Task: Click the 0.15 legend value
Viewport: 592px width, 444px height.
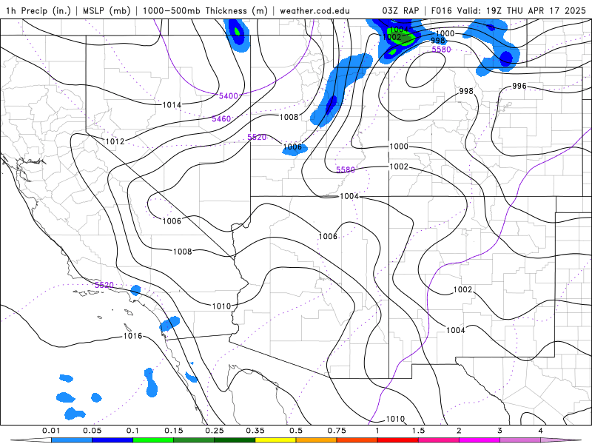Action: 174,431
